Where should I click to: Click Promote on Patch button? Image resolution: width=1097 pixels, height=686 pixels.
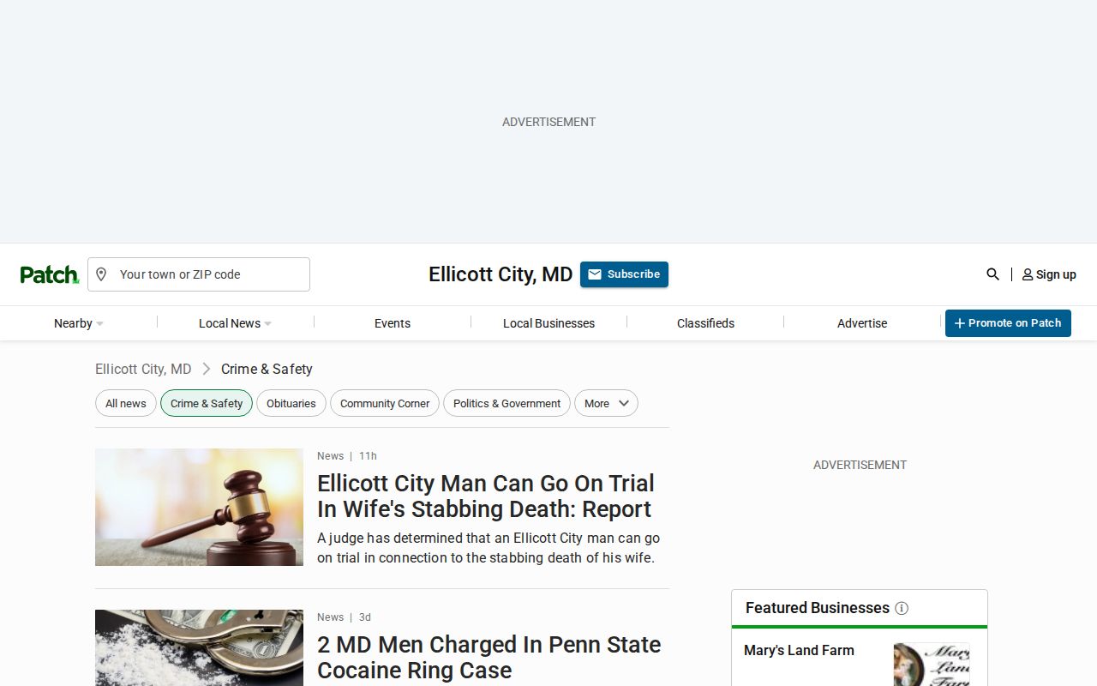(1008, 323)
